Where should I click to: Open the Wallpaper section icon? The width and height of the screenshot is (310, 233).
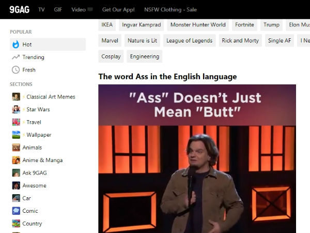(x=16, y=135)
